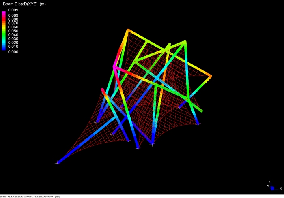Select the magenta top segment of the color bar
This screenshot has width=284, height=198.
(x=4, y=13)
